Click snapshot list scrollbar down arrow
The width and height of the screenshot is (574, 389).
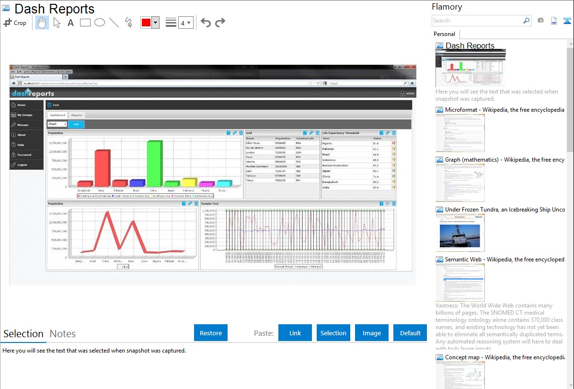(x=571, y=385)
